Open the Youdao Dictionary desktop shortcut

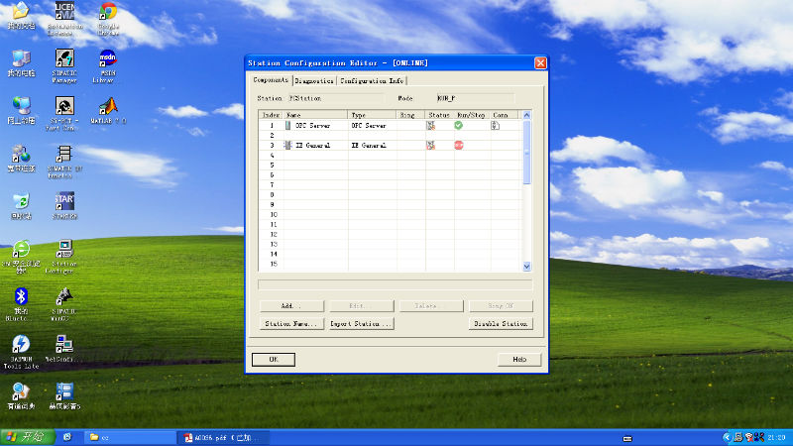pyautogui.click(x=21, y=396)
